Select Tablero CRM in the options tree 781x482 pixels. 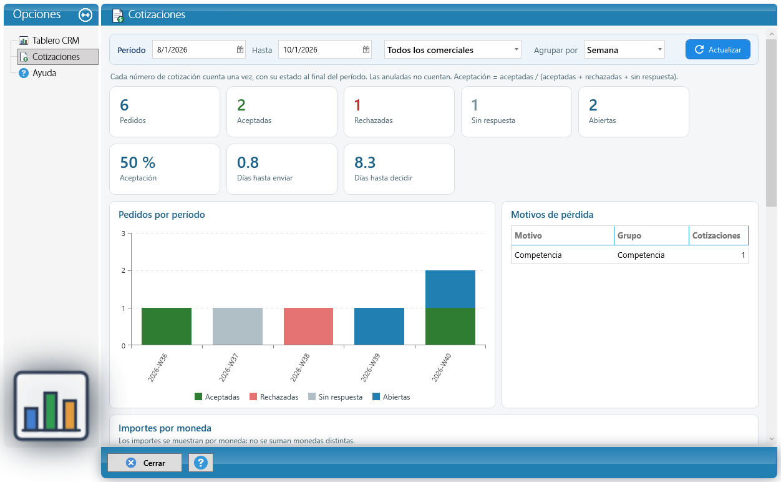point(56,41)
